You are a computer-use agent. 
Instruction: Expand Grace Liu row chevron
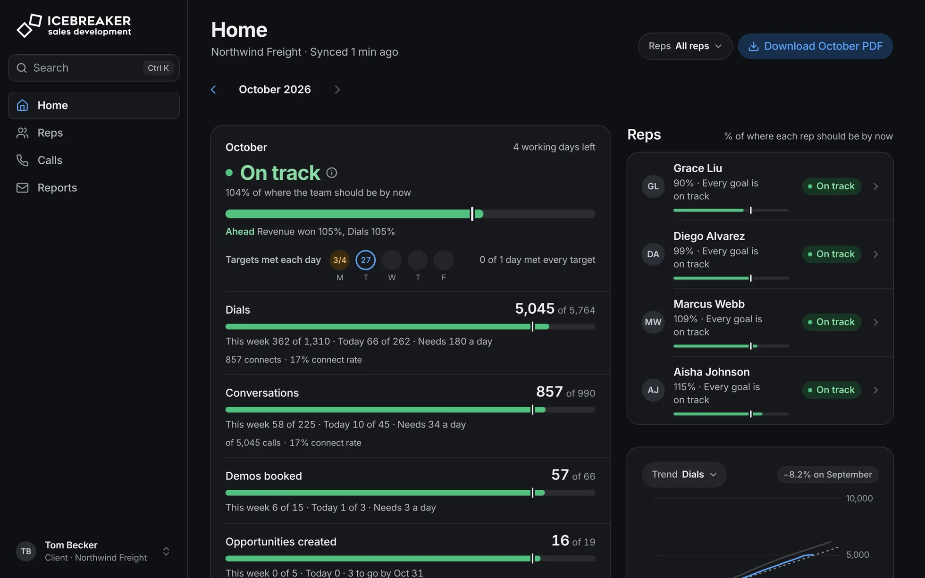pos(876,186)
